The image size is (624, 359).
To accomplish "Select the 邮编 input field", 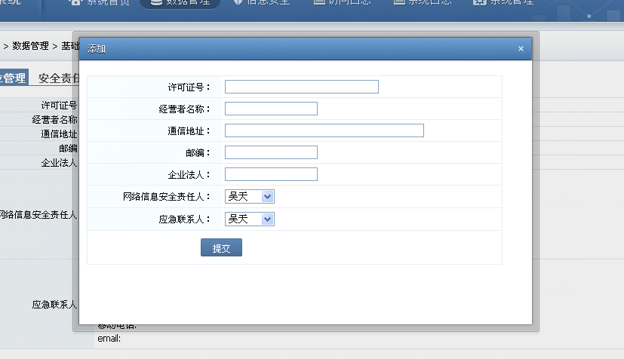I will coord(271,152).
